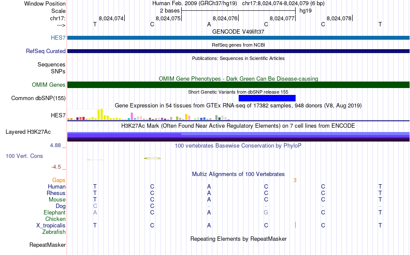Click the HES7 GTEx tissue expression bar chart

(148, 114)
